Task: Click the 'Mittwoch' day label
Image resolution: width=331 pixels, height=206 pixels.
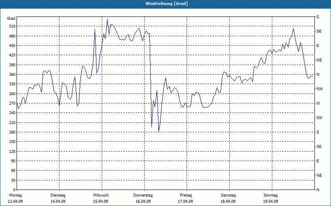Action: click(x=101, y=195)
